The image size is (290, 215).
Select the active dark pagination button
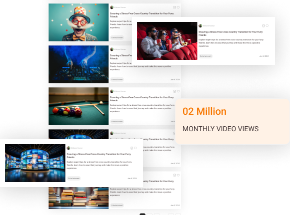(x=142, y=214)
